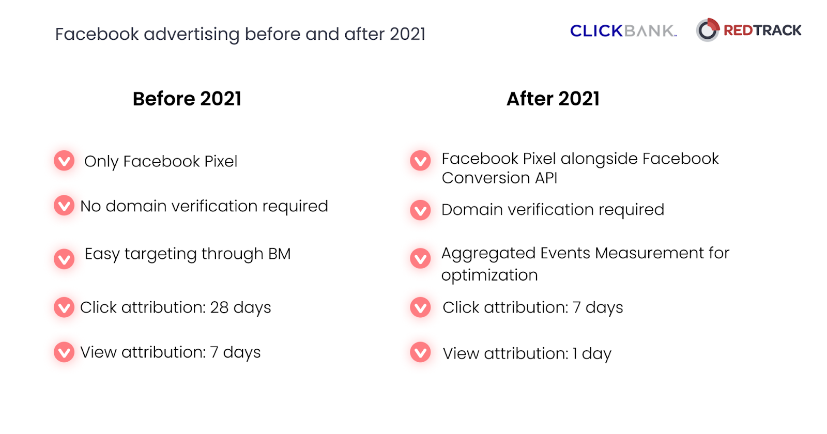Image resolution: width=827 pixels, height=434 pixels.
Task: Select bullet beside View attribution: 7 days
Action: [64, 352]
